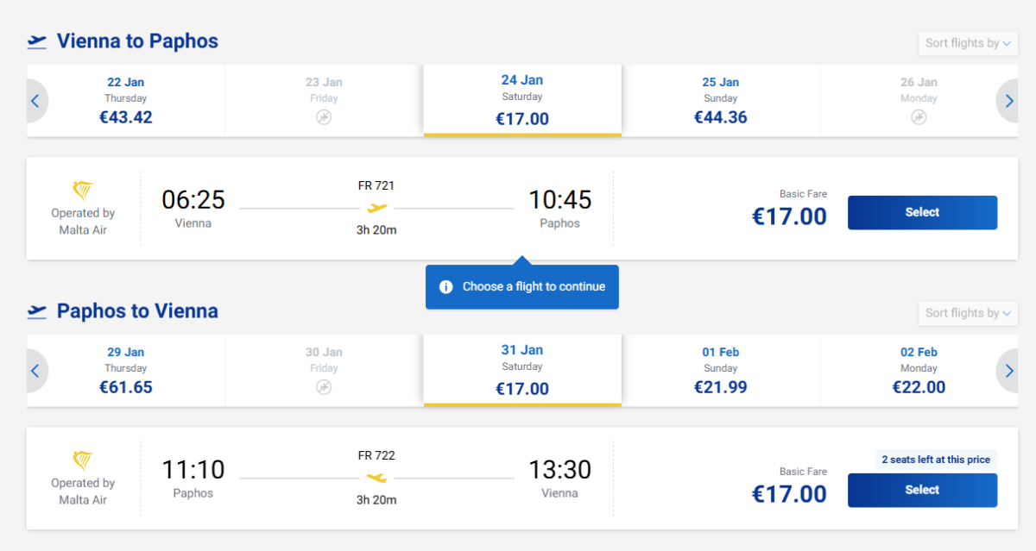Select 22 Jan Thursday €43.42 date tab
The height and width of the screenshot is (551, 1036).
(x=126, y=101)
